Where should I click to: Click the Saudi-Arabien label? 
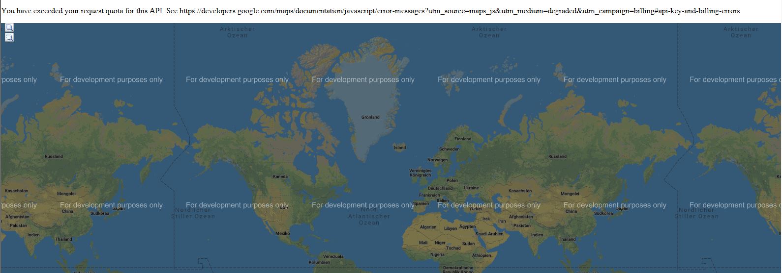pos(489,234)
